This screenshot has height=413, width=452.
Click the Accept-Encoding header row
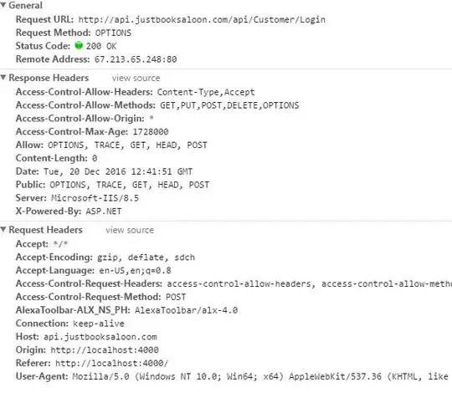pyautogui.click(x=105, y=257)
